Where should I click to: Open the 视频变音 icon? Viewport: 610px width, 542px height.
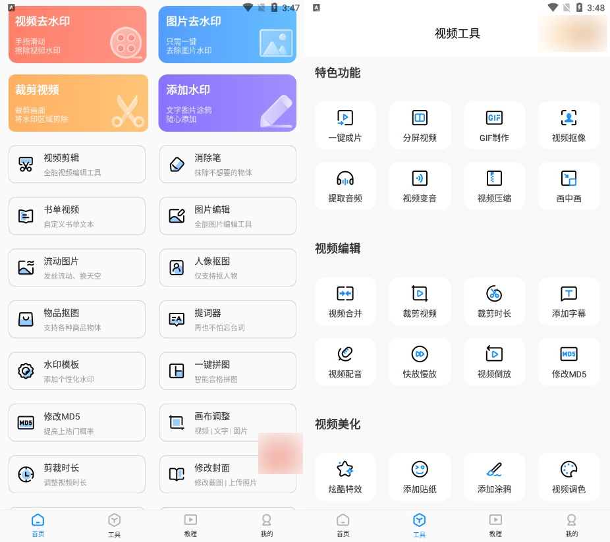(420, 178)
